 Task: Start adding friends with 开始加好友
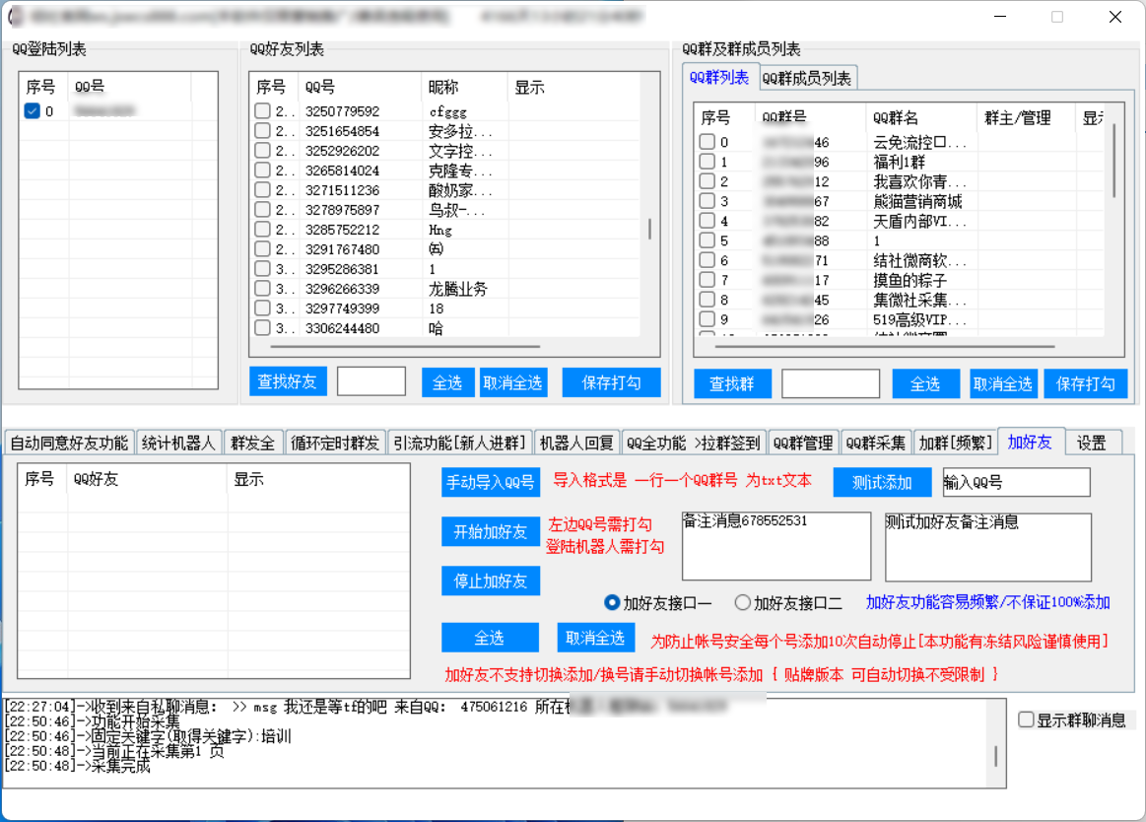pos(491,531)
